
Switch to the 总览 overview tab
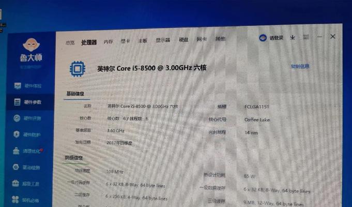pyautogui.click(x=70, y=42)
